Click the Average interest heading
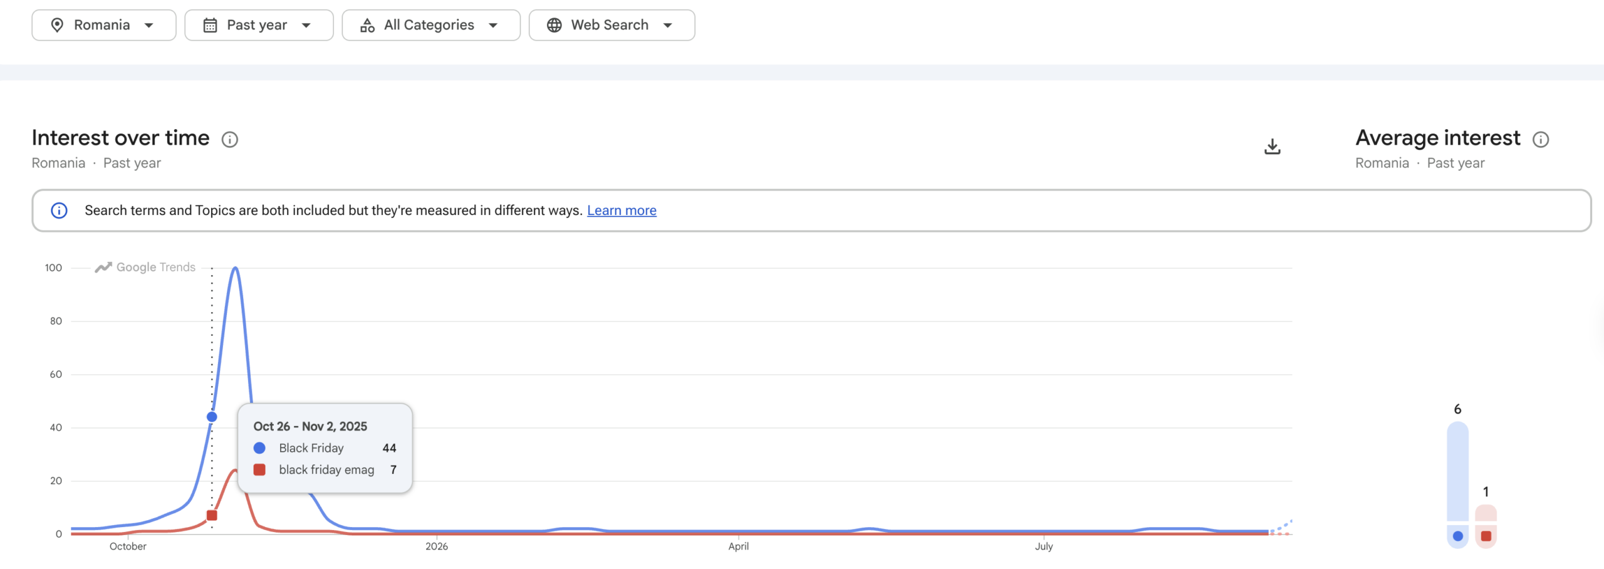1604x569 pixels. coord(1438,138)
